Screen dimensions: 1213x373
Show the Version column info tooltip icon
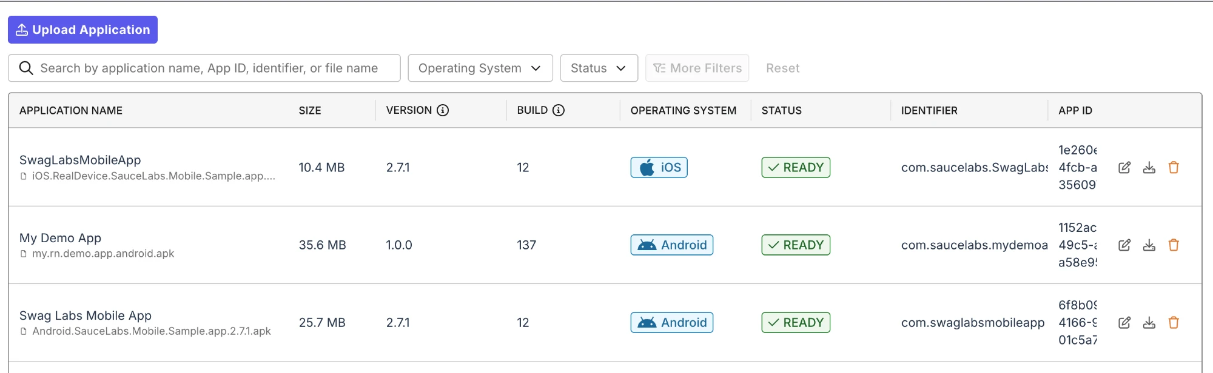[x=443, y=110]
